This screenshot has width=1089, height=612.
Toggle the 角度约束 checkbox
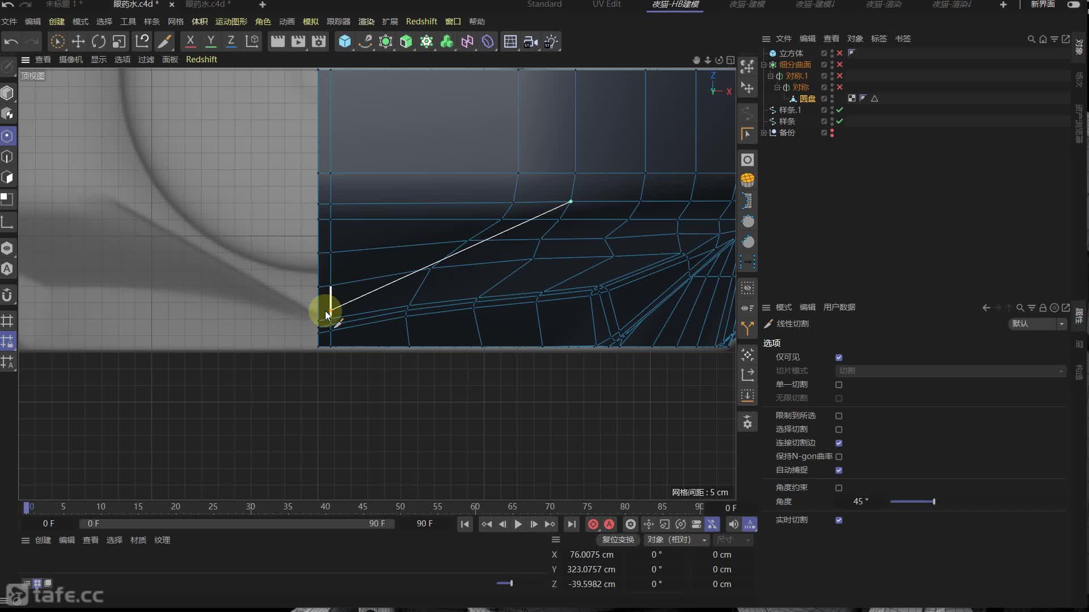coord(839,488)
